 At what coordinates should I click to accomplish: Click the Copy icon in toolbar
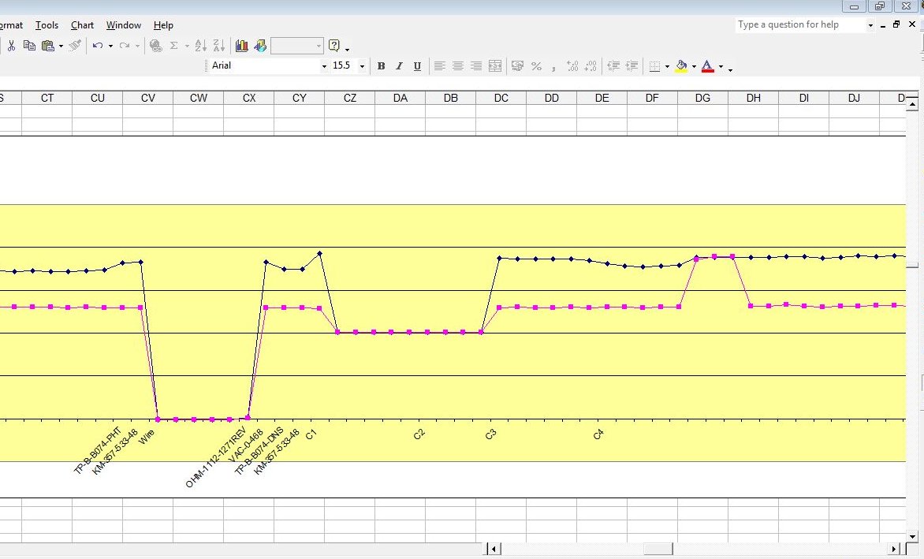click(29, 46)
